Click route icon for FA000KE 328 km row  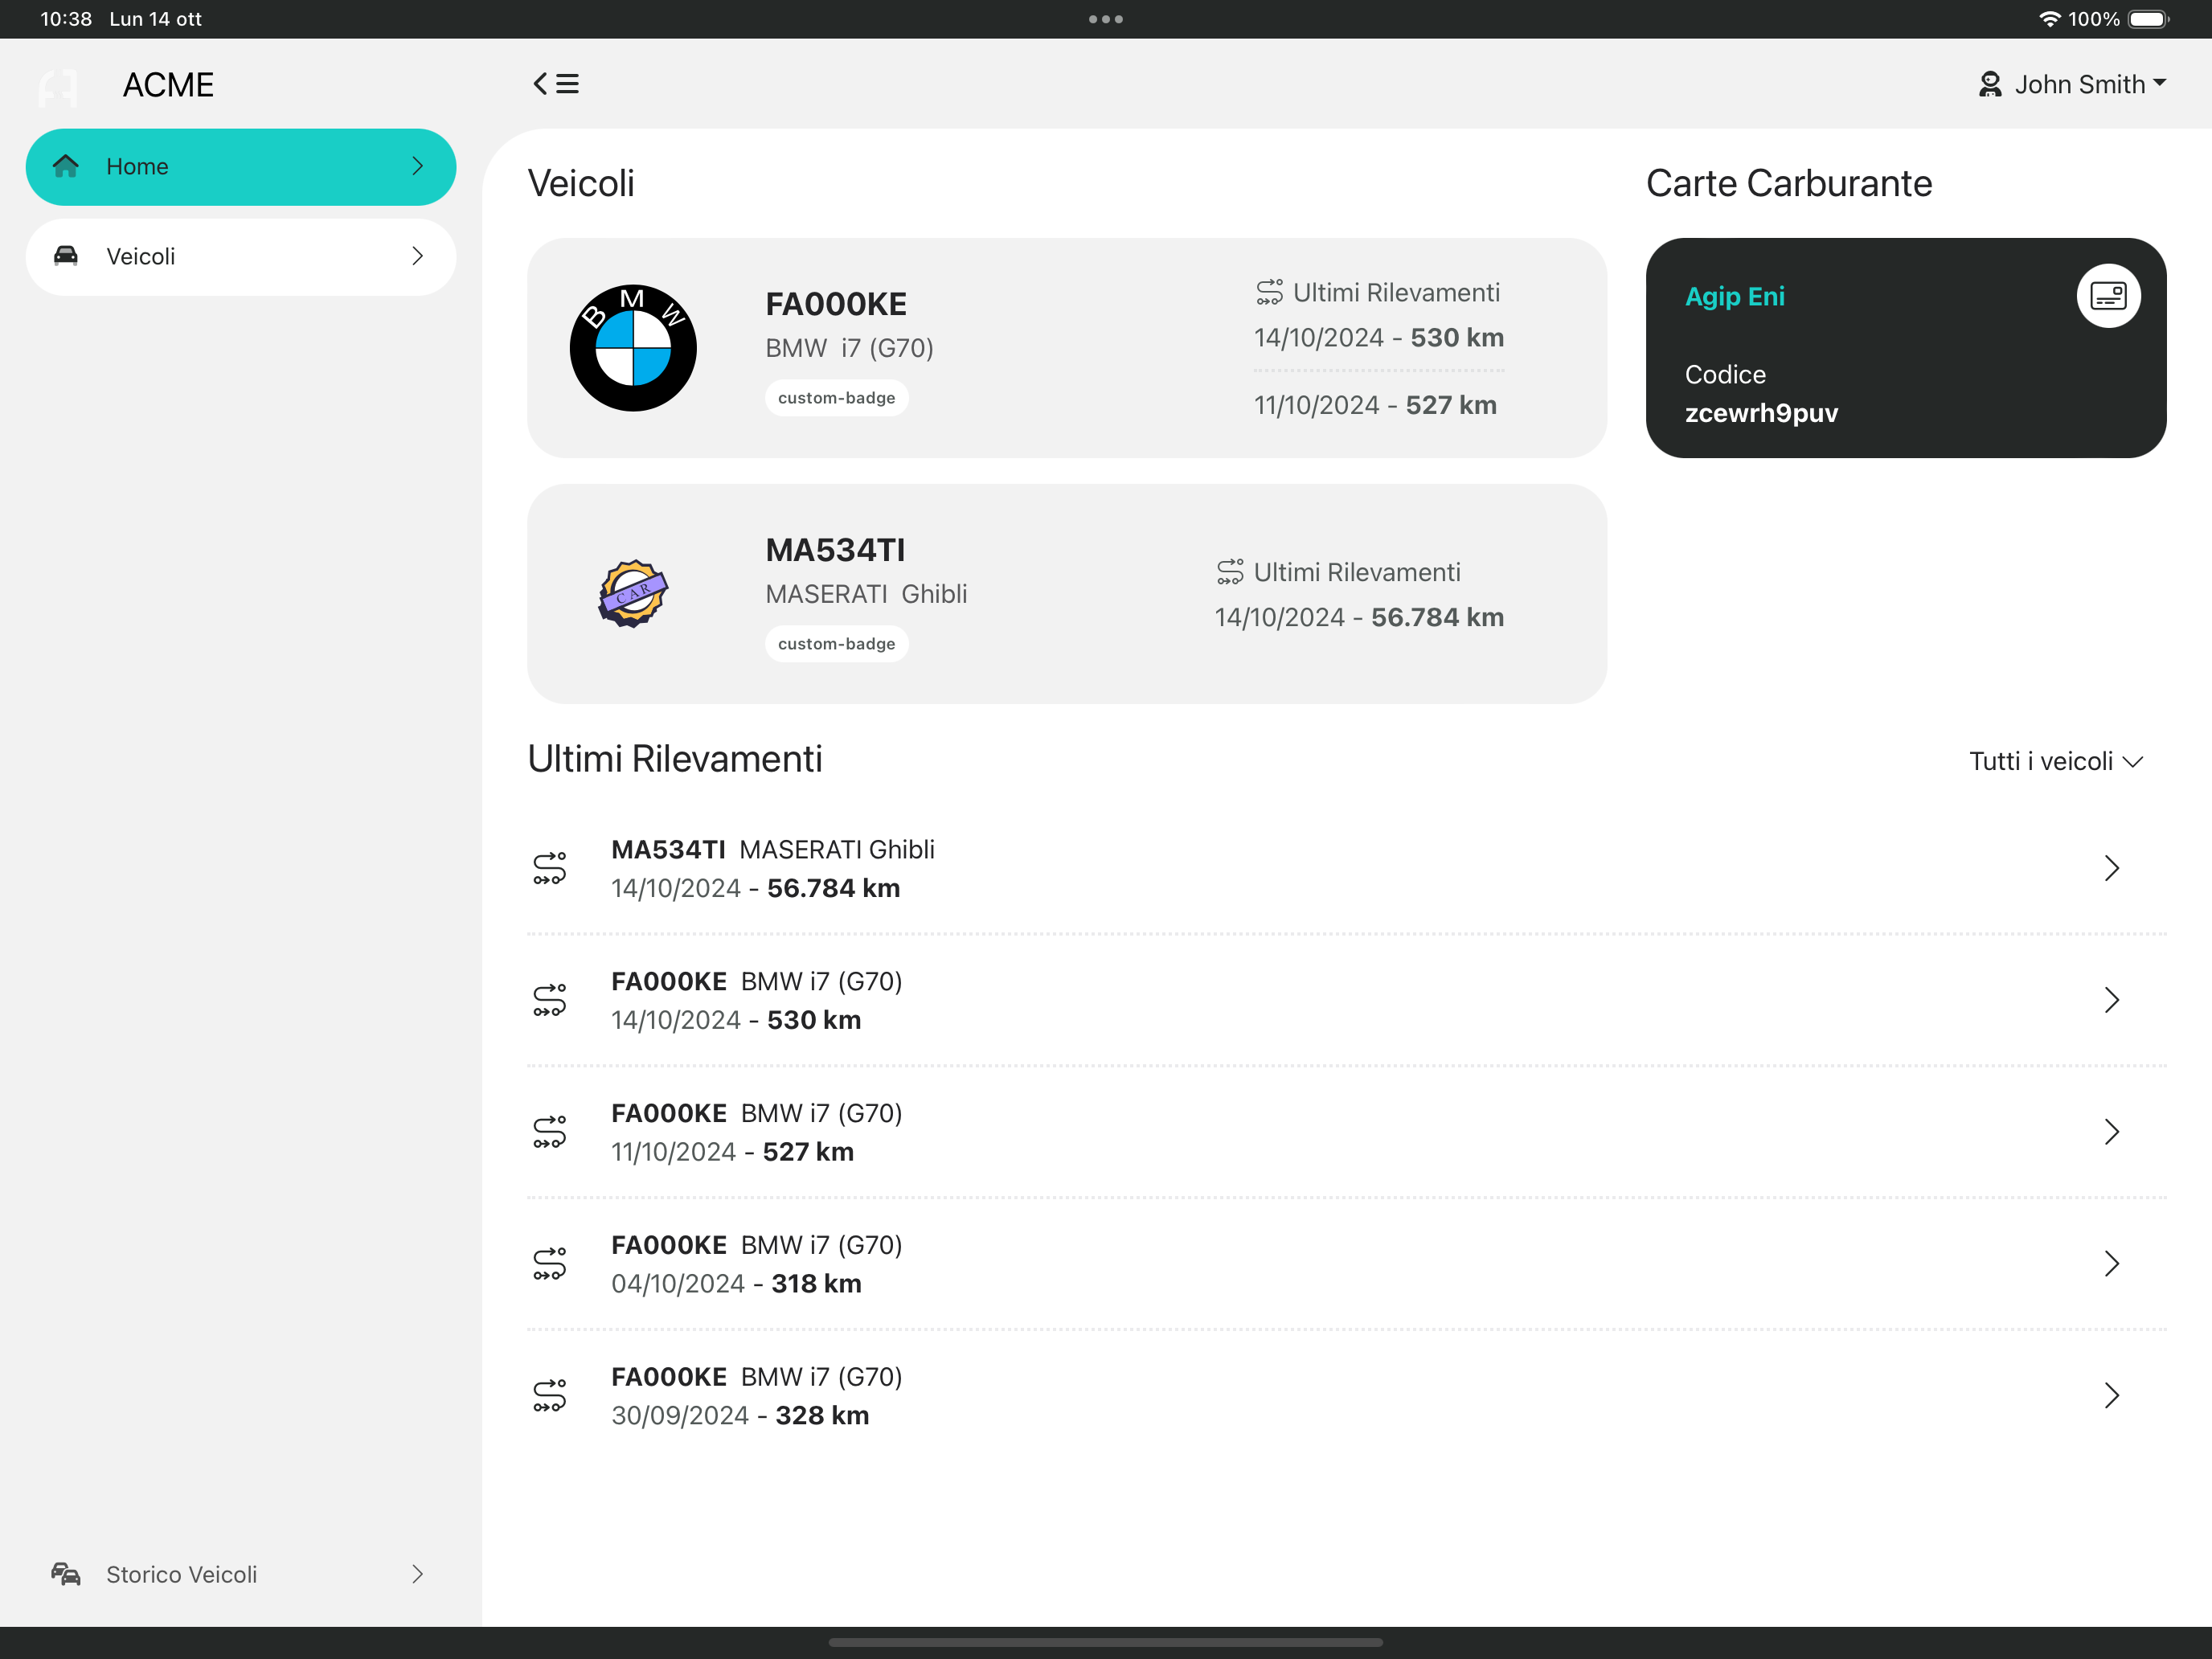549,1396
